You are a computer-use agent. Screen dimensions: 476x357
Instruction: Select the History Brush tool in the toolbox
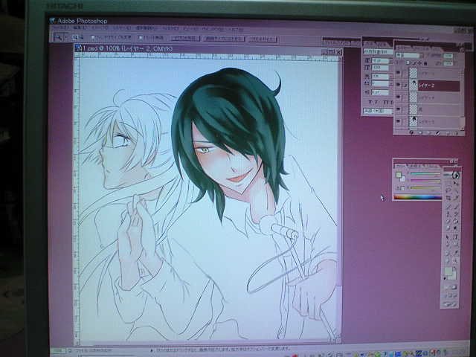(x=456, y=214)
